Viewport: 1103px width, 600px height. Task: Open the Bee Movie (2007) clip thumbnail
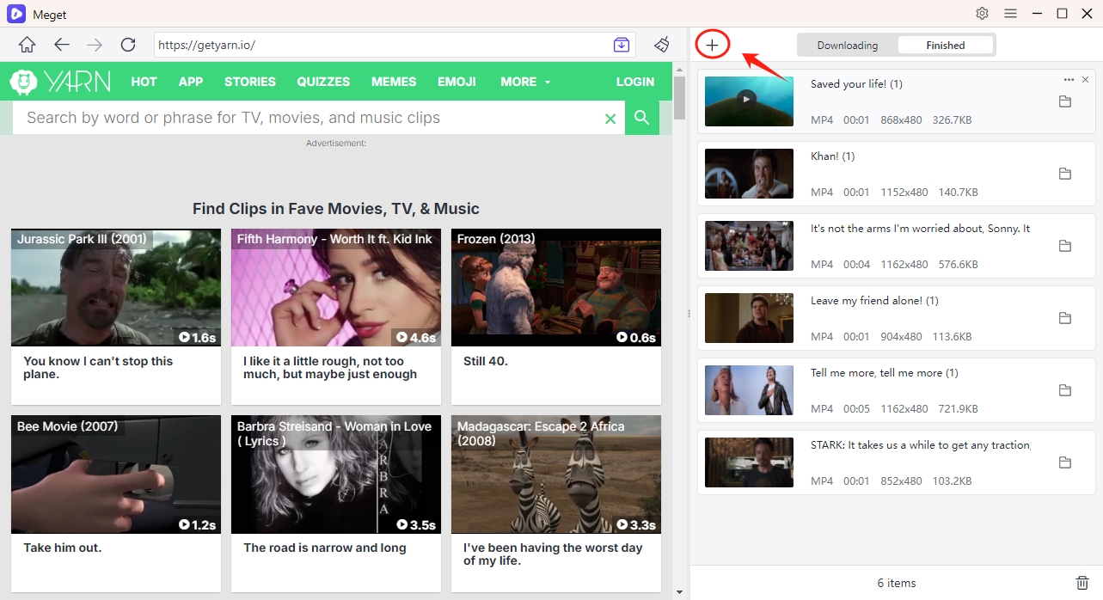pos(116,474)
